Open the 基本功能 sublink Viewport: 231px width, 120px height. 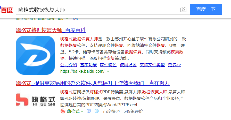[88, 65]
